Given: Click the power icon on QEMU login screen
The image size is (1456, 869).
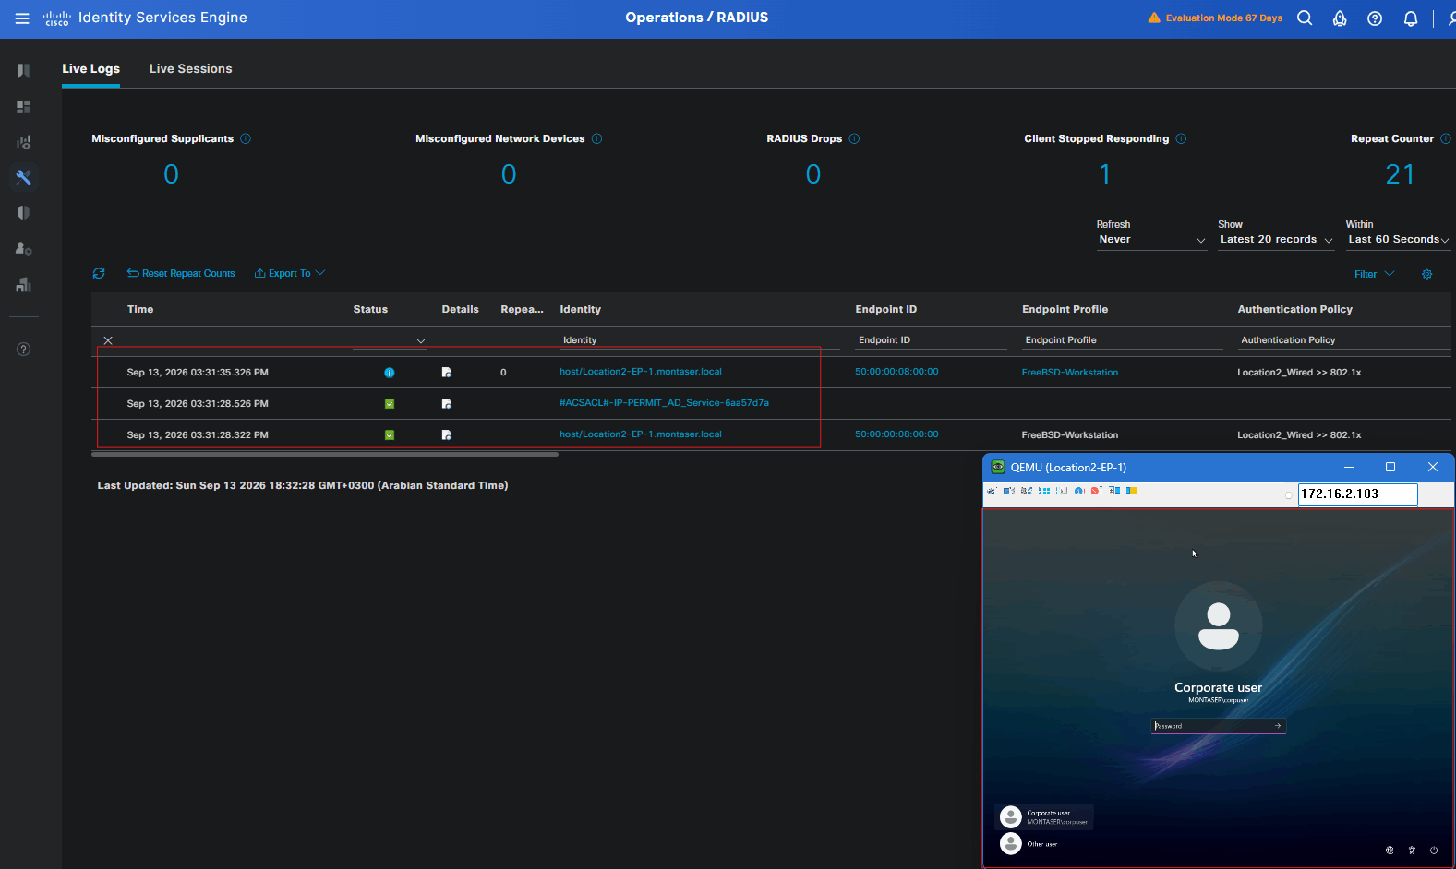Looking at the screenshot, I should (1434, 851).
